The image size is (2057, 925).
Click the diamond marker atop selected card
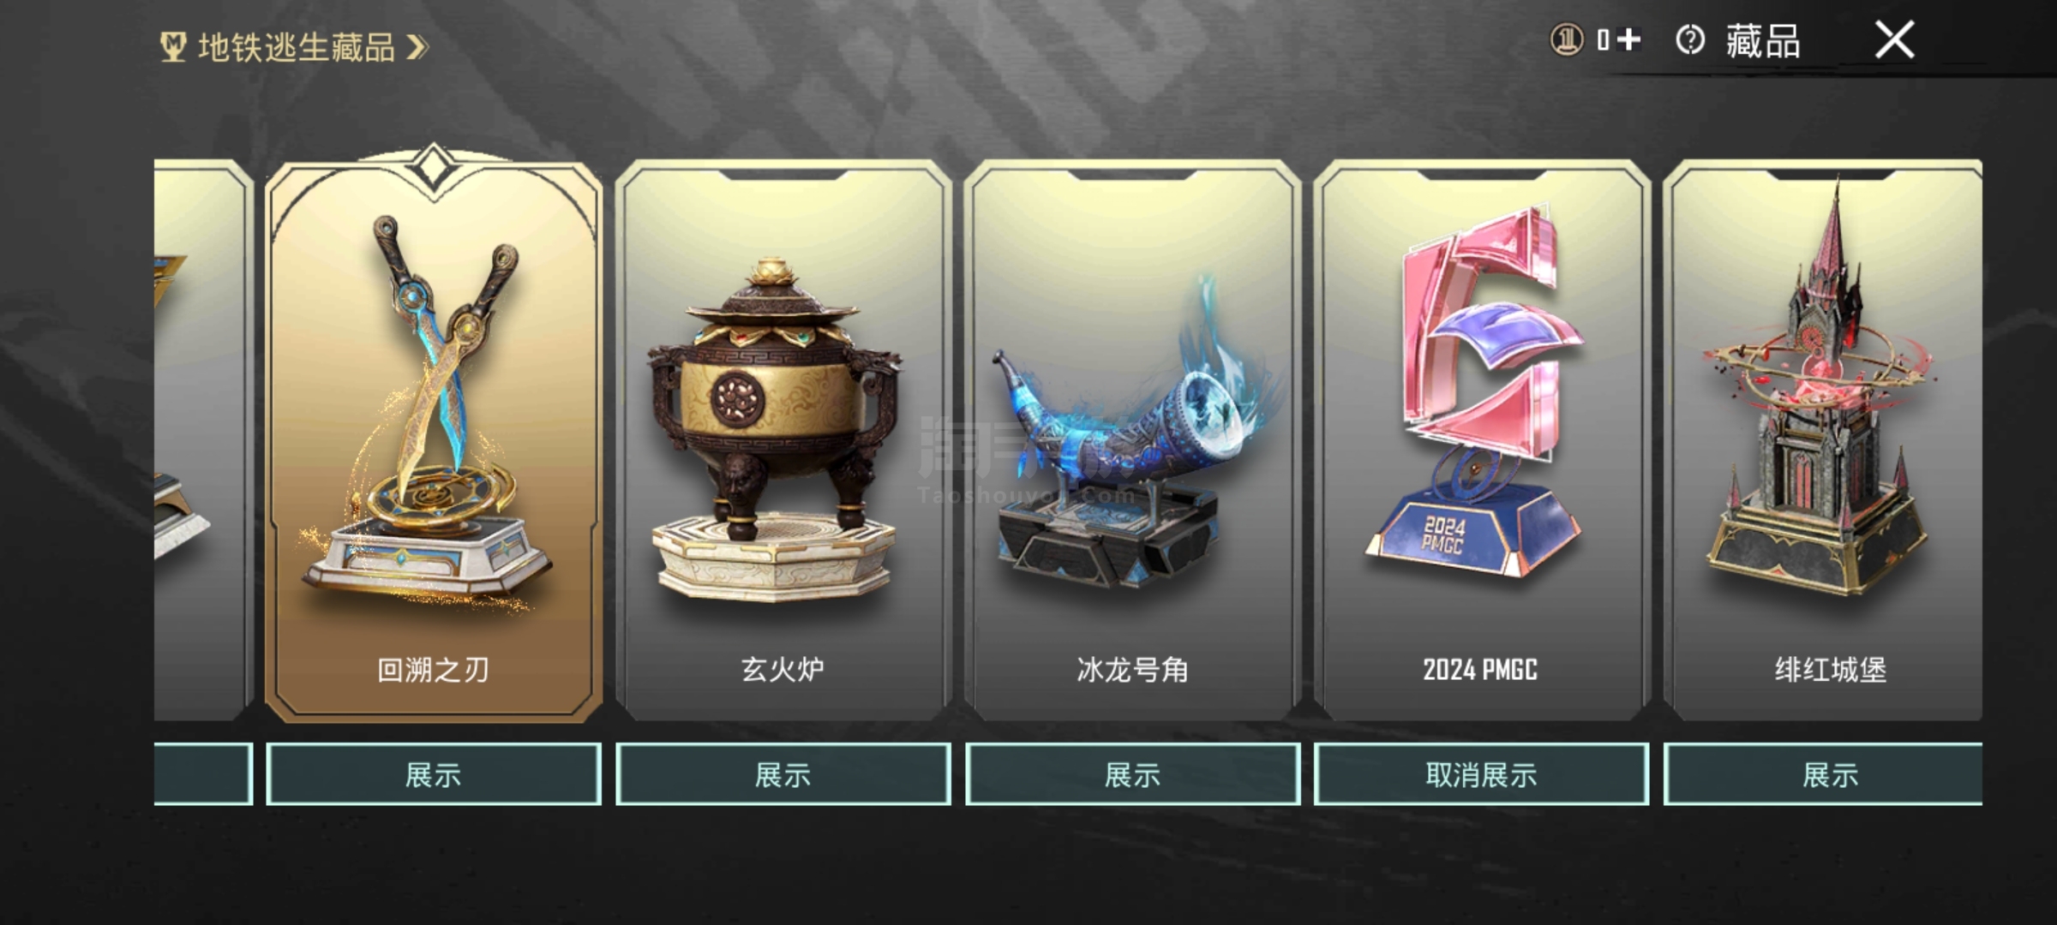(x=434, y=165)
